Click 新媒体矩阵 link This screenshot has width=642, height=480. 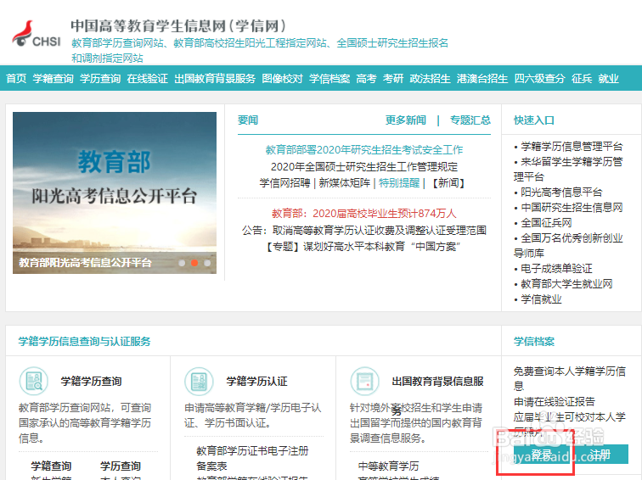(344, 183)
